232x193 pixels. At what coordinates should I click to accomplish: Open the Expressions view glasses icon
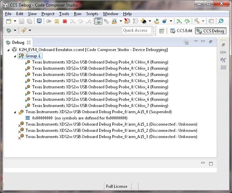click(223, 59)
